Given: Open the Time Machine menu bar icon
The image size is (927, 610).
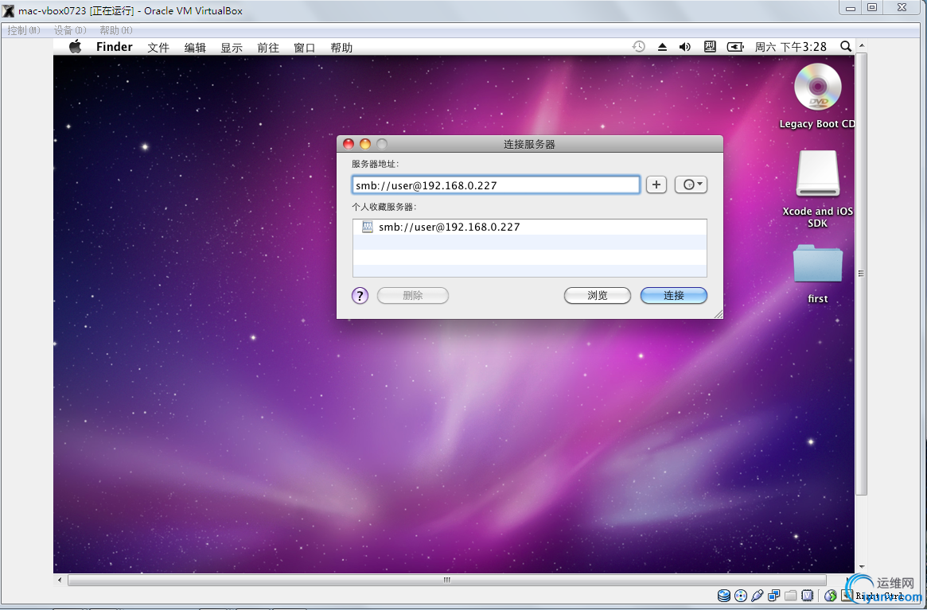Looking at the screenshot, I should click(638, 47).
